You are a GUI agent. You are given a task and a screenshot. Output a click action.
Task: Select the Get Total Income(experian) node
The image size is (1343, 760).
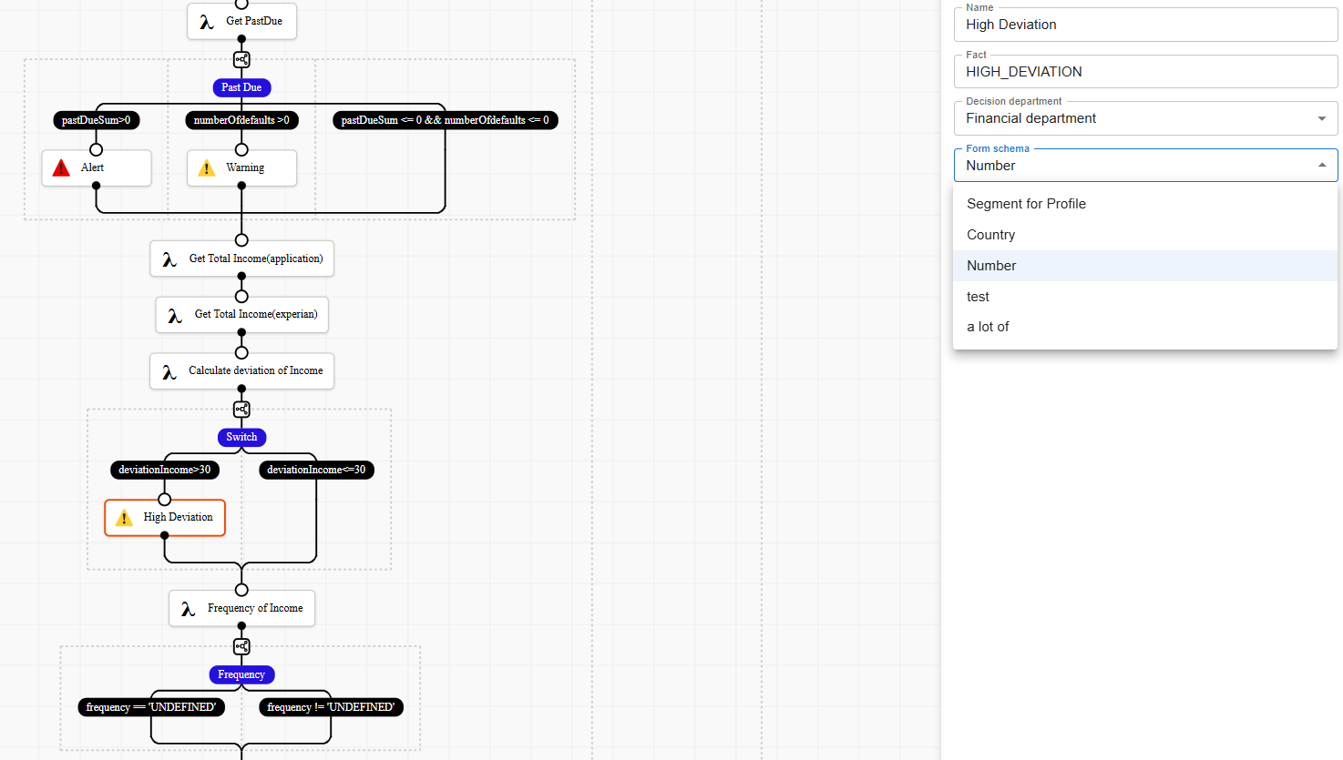[x=242, y=315]
